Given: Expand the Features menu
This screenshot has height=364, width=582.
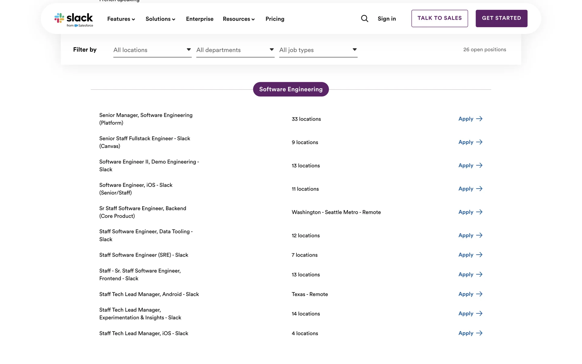Looking at the screenshot, I should (121, 19).
